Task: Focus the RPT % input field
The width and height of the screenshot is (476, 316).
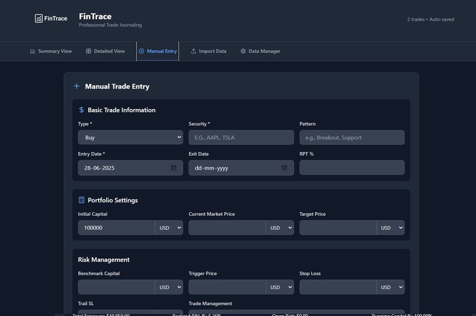Action: coord(352,167)
